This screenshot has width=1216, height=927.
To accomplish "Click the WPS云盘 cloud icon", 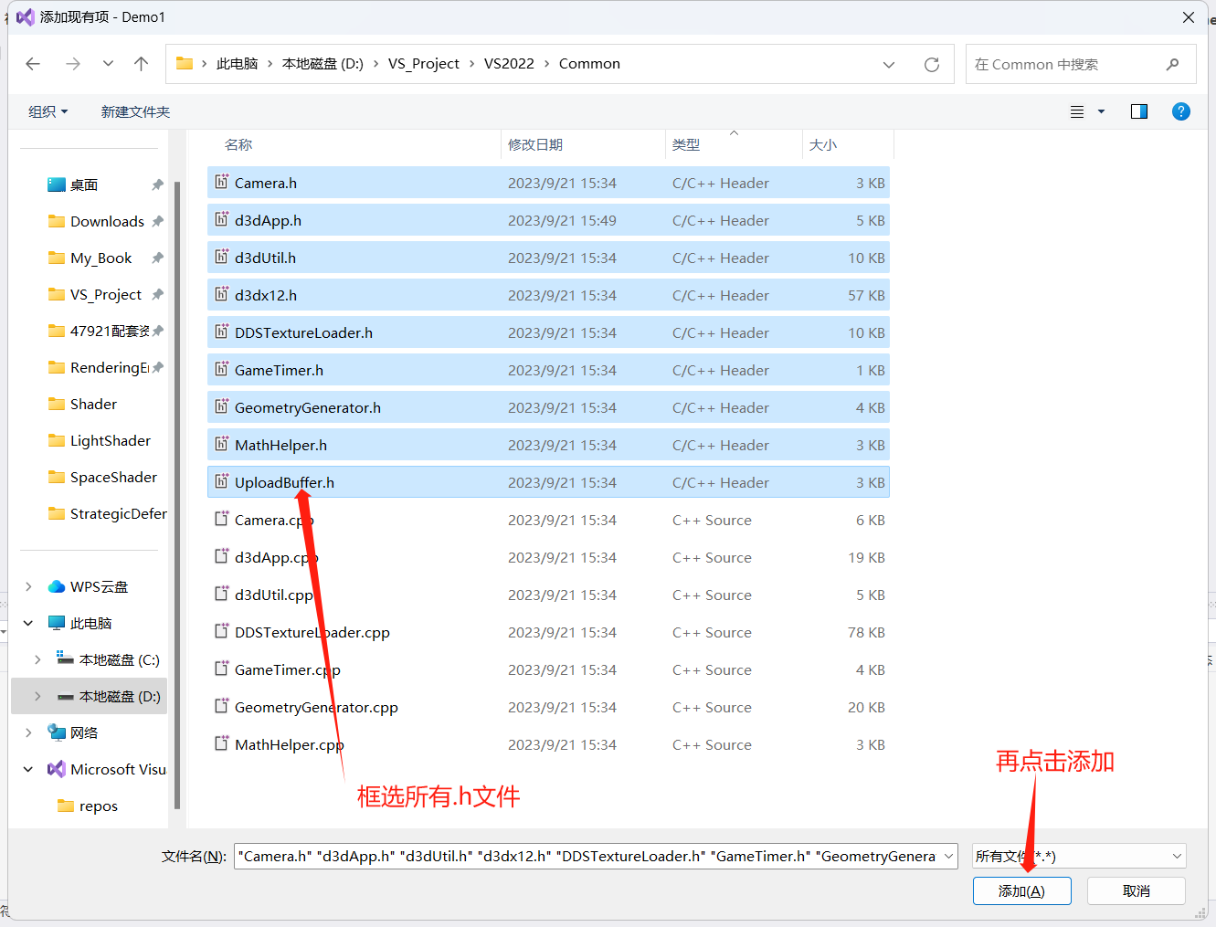I will [x=57, y=586].
